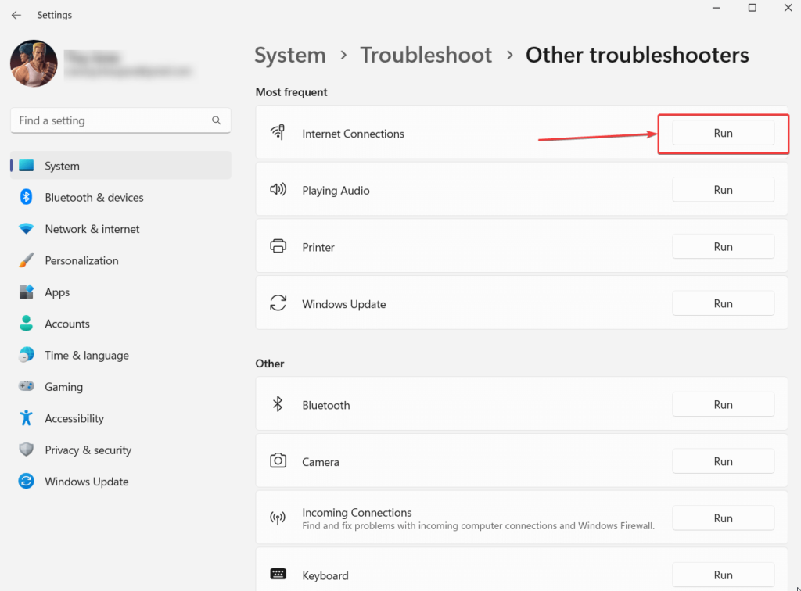Click the Other troubleshooters page title
The width and height of the screenshot is (801, 591).
click(637, 56)
